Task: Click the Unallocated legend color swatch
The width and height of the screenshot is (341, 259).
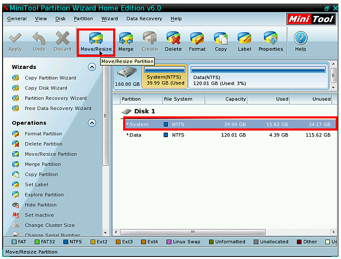Action: (256, 242)
